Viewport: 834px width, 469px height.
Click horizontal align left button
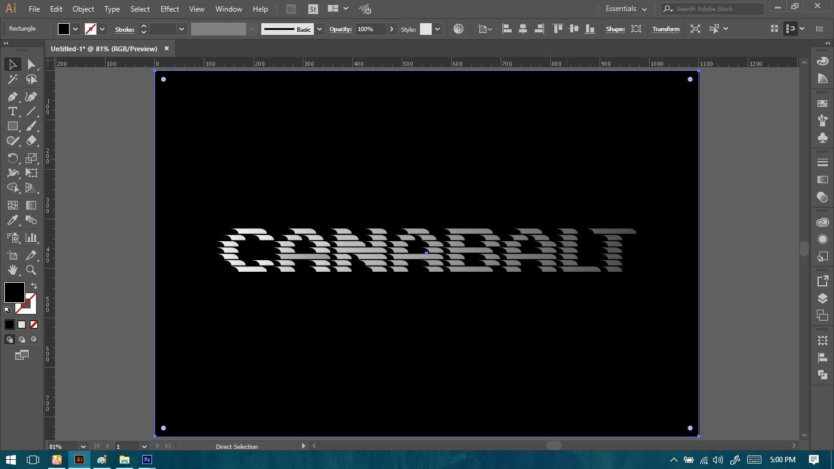(507, 29)
